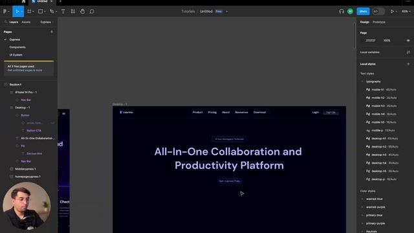
Task: Open a new tab with plus icon
Action: [60, 1]
